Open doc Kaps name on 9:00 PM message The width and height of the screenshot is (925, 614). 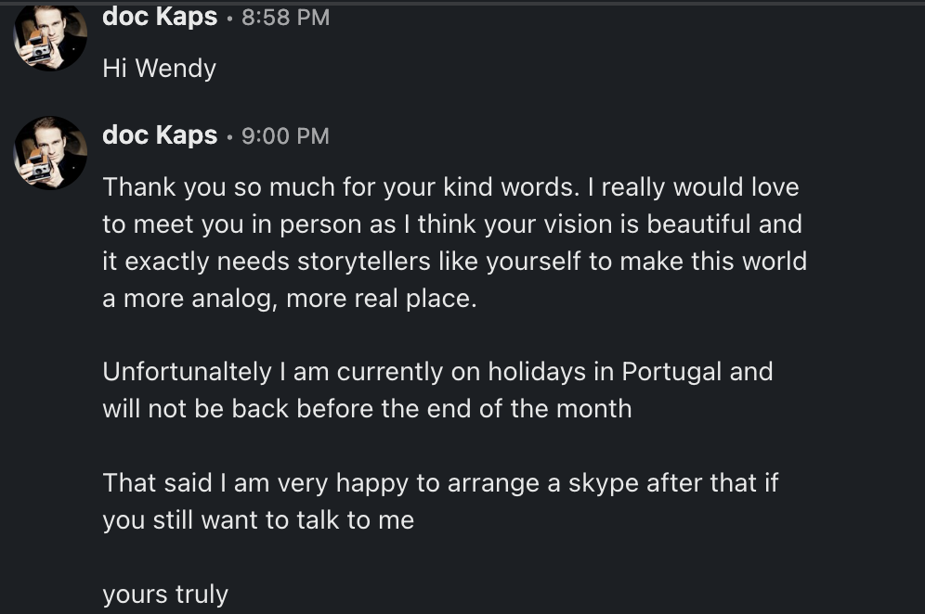[160, 135]
